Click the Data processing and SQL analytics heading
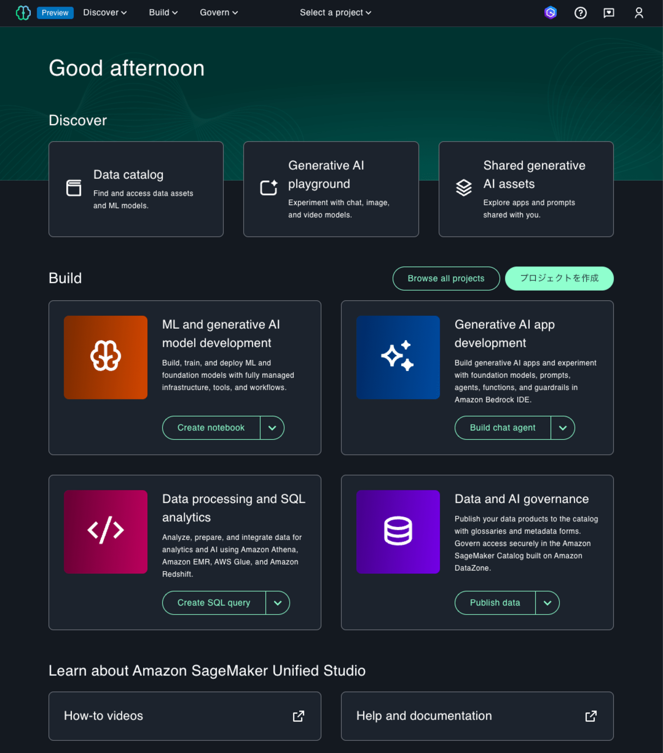663x753 pixels. point(234,508)
